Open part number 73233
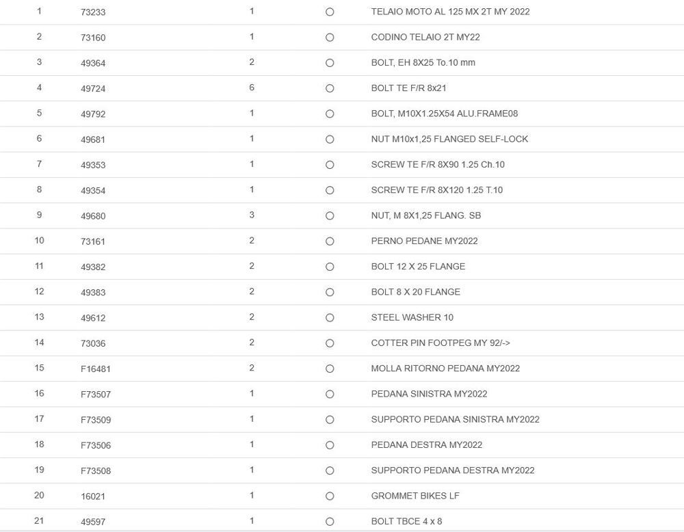The width and height of the screenshot is (684, 532). click(93, 12)
